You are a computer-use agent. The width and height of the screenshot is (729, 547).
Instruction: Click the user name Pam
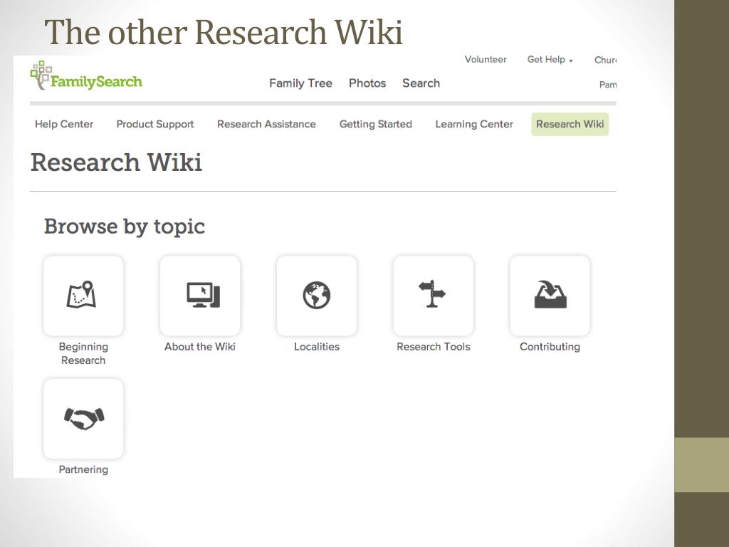608,85
